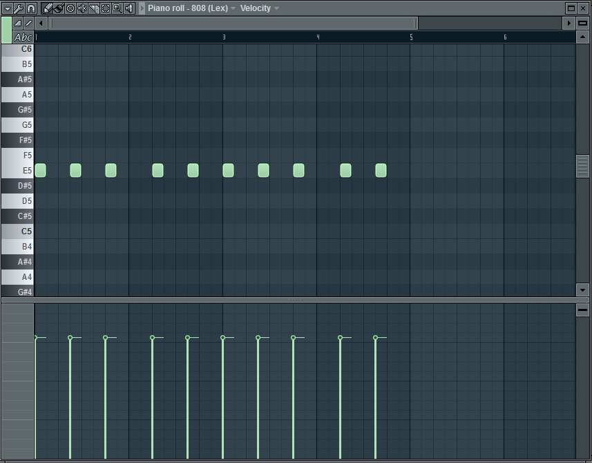
Task: Click the vertical scrollbar down arrow
Action: coord(582,290)
